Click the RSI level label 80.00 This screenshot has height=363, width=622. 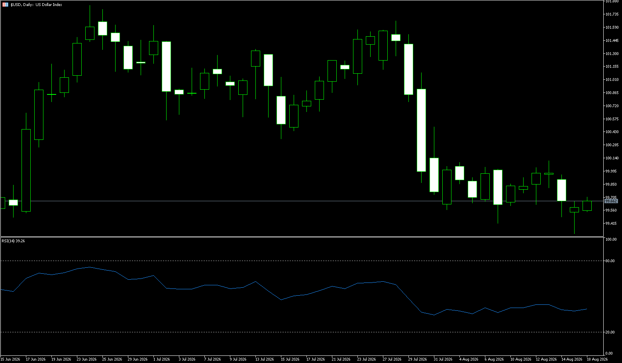click(x=610, y=261)
